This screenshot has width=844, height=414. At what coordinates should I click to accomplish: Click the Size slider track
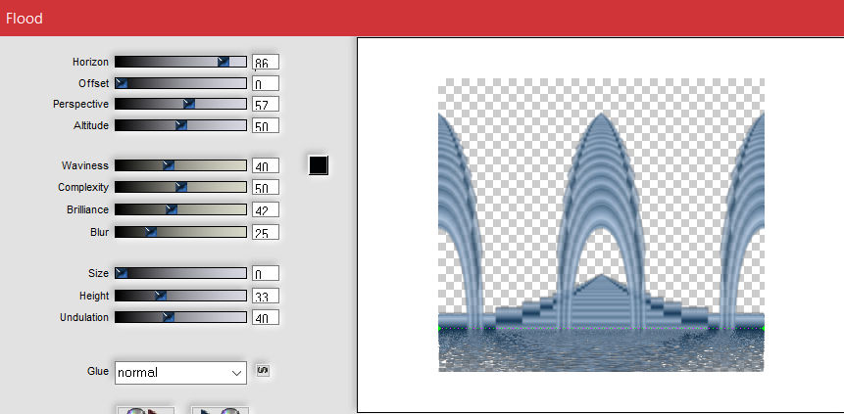[180, 273]
